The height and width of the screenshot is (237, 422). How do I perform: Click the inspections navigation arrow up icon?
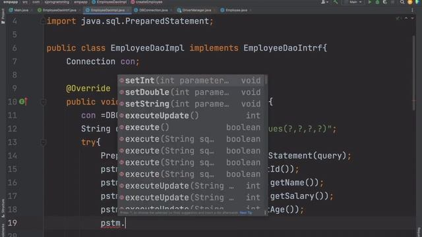406,18
